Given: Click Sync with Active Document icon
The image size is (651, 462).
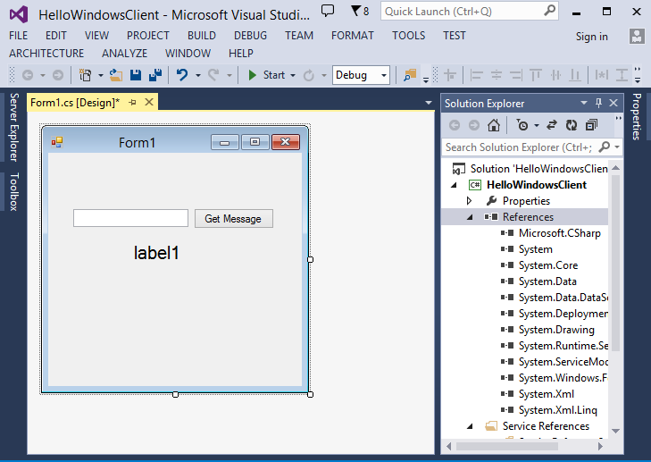Looking at the screenshot, I should (552, 125).
